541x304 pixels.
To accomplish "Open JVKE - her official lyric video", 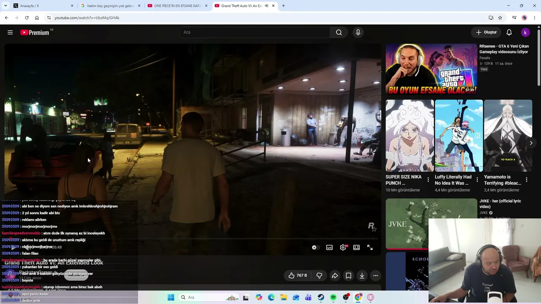I will pyautogui.click(x=500, y=204).
